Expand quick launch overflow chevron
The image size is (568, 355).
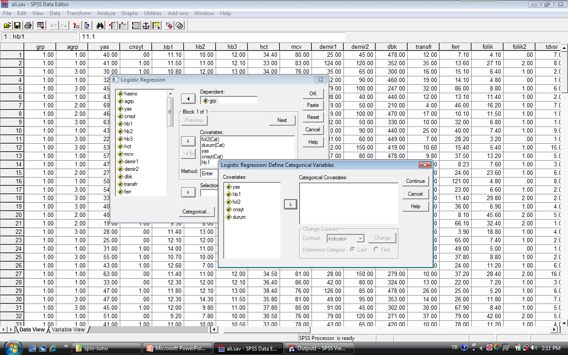pos(66,346)
